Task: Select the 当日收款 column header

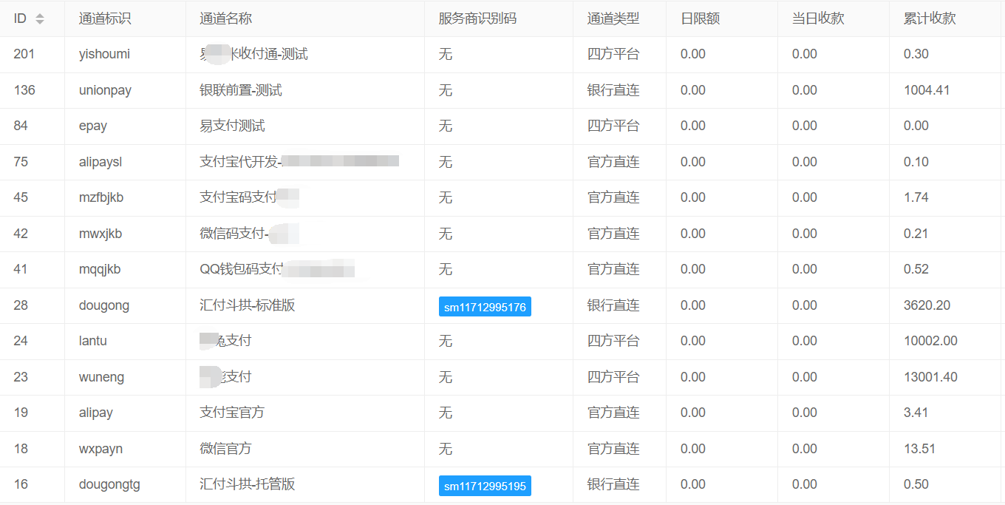Action: [807, 18]
